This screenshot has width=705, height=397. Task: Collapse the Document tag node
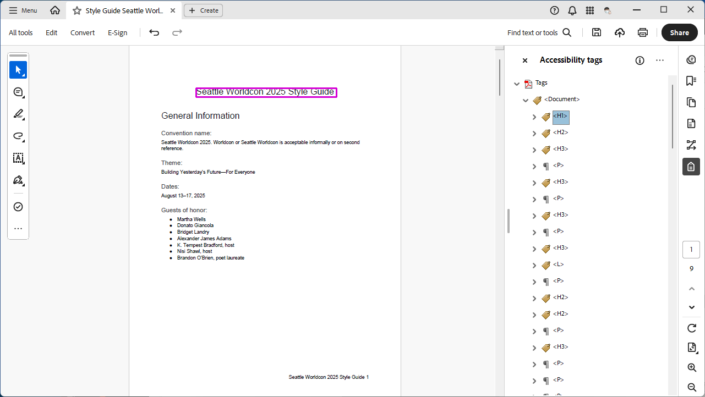coord(526,101)
